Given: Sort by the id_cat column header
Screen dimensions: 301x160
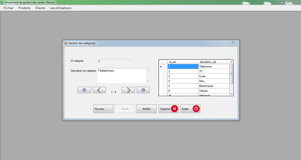Looking at the screenshot, I should [x=183, y=62].
